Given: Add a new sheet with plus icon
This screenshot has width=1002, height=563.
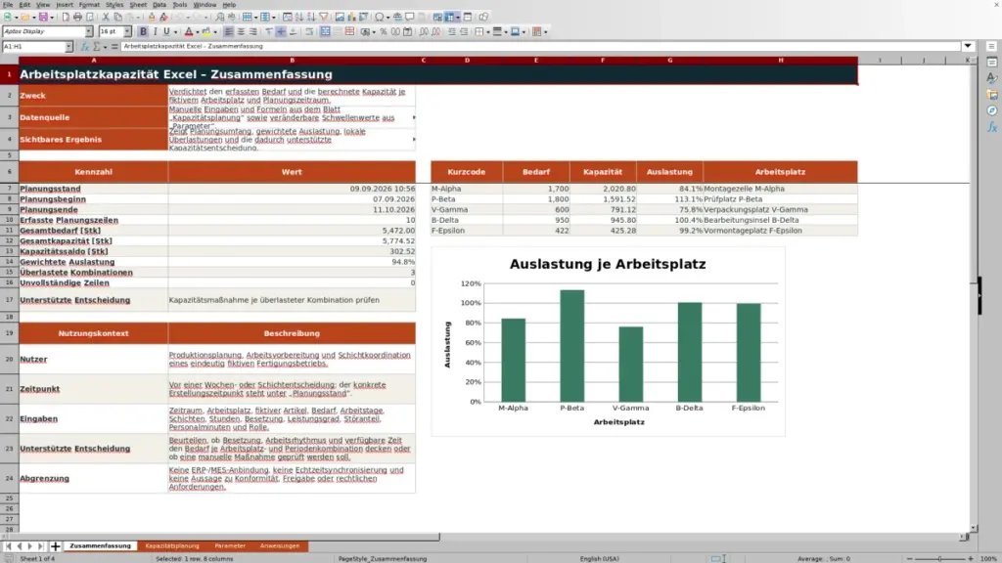Looking at the screenshot, I should pos(56,546).
